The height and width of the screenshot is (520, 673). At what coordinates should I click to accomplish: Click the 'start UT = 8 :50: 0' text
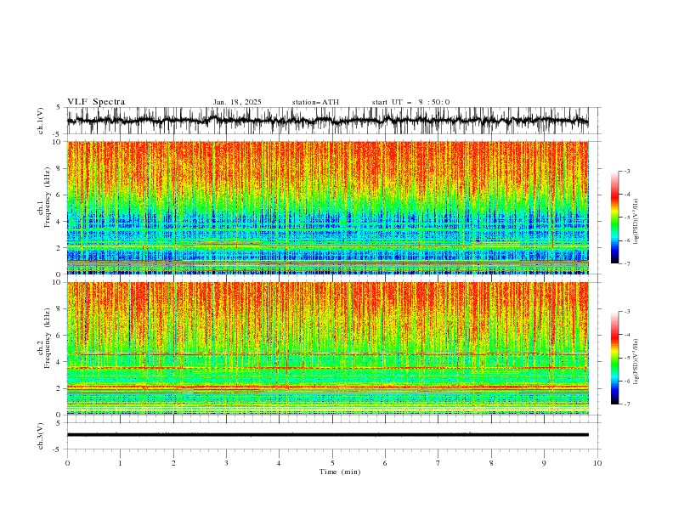pyautogui.click(x=410, y=102)
